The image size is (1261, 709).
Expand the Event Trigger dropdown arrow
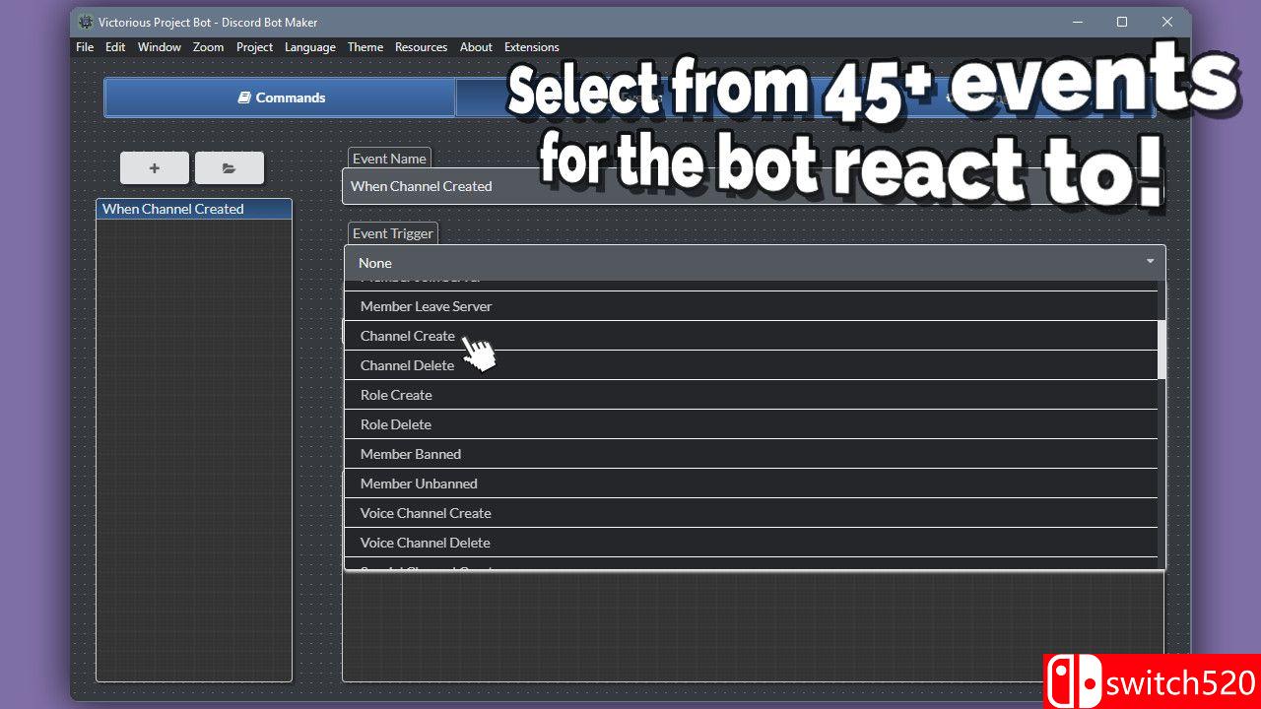click(x=1150, y=263)
